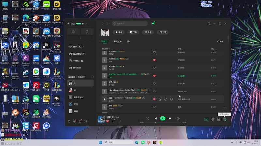261x146 pixels.
Task: Open Microsoft Edge desktop shortcut
Action: (x=26, y=20)
